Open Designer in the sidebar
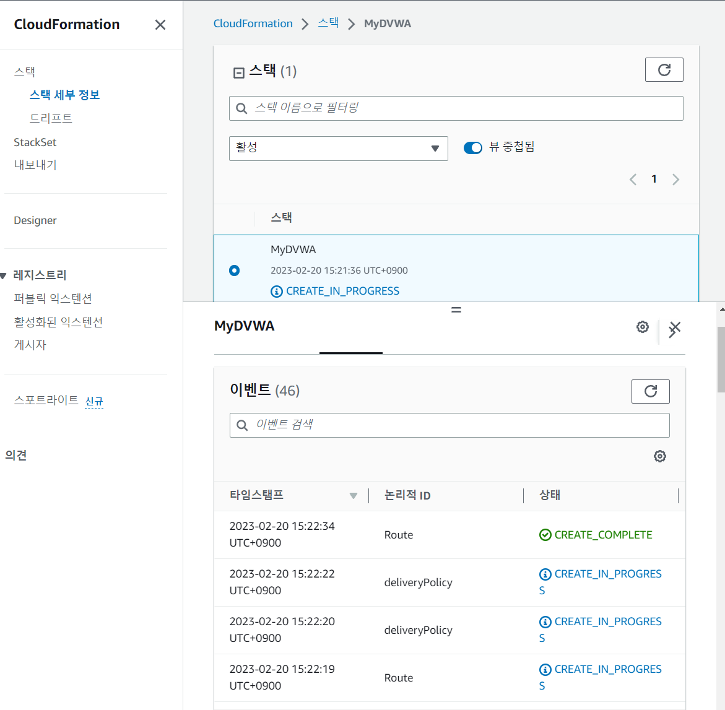This screenshot has width=725, height=710. click(35, 220)
